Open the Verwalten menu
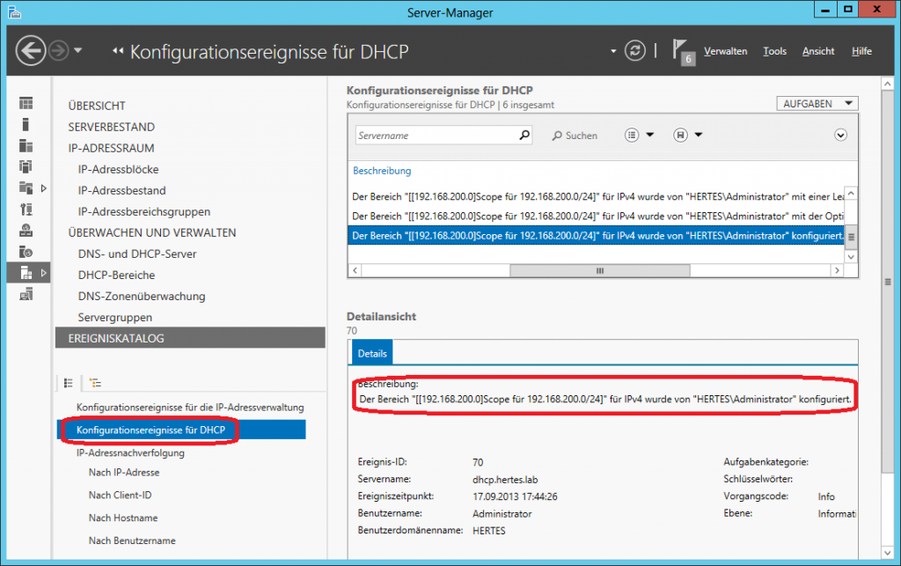This screenshot has height=566, width=901. (x=725, y=51)
